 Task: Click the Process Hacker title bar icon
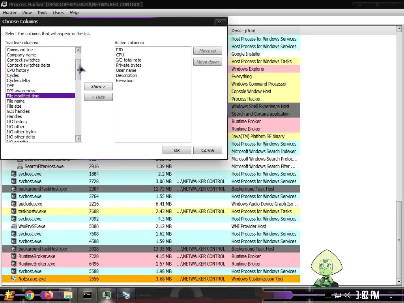pos(4,4)
